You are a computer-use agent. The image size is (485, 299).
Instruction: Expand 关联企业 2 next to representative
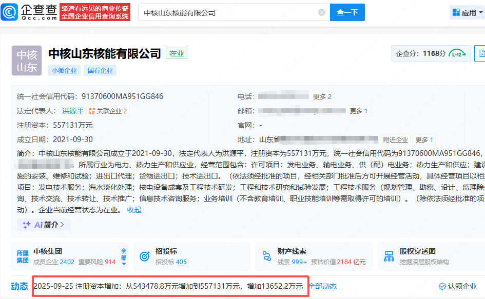coord(107,111)
